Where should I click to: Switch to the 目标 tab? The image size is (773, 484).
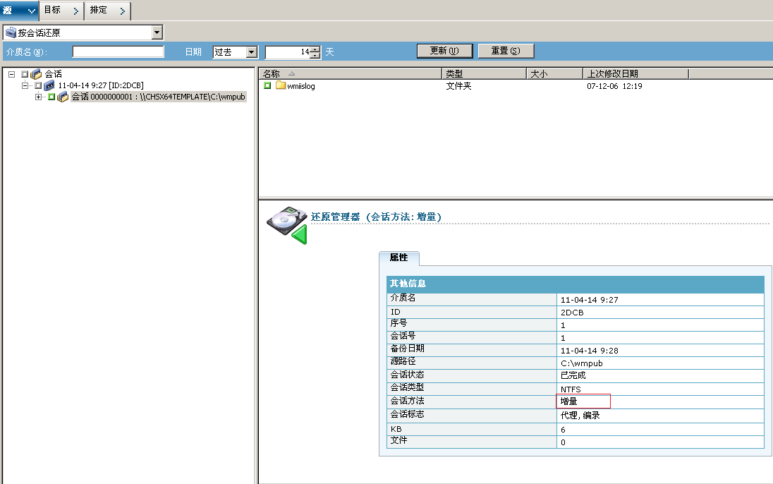(x=60, y=10)
